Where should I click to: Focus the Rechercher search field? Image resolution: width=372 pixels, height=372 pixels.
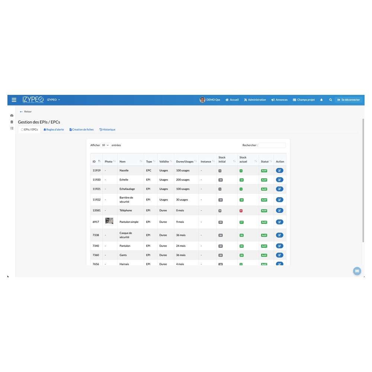pos(272,145)
